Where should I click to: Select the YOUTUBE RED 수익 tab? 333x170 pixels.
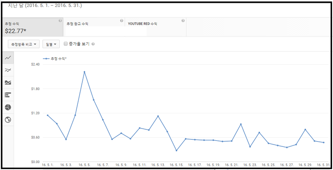pyautogui.click(x=155, y=27)
